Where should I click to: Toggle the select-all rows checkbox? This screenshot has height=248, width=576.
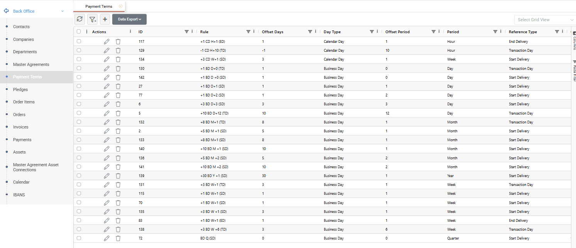79,32
